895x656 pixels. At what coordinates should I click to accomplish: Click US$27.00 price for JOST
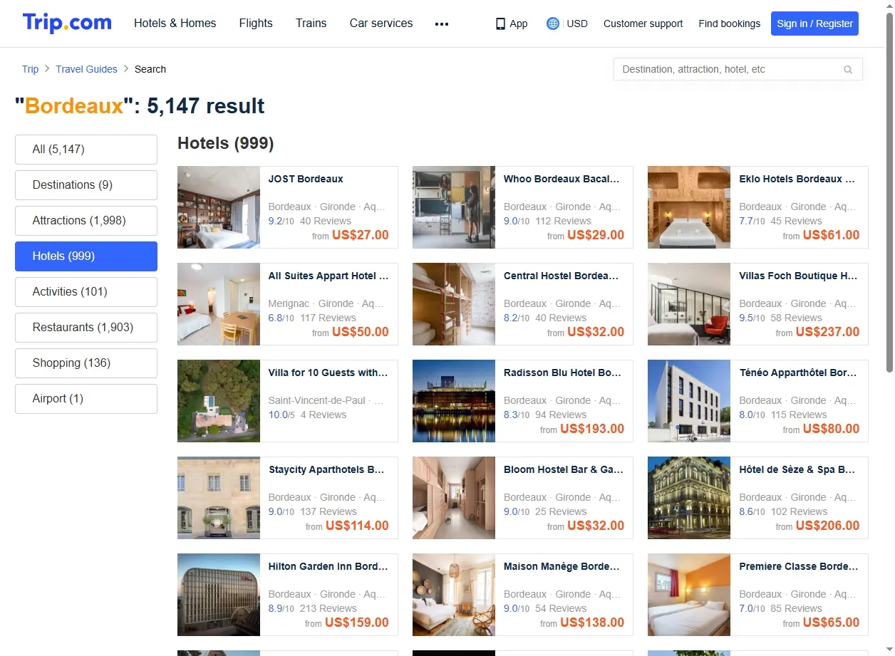tap(361, 235)
